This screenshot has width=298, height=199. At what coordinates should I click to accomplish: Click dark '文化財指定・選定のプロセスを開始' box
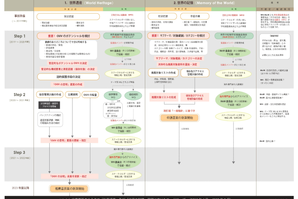click(x=49, y=105)
